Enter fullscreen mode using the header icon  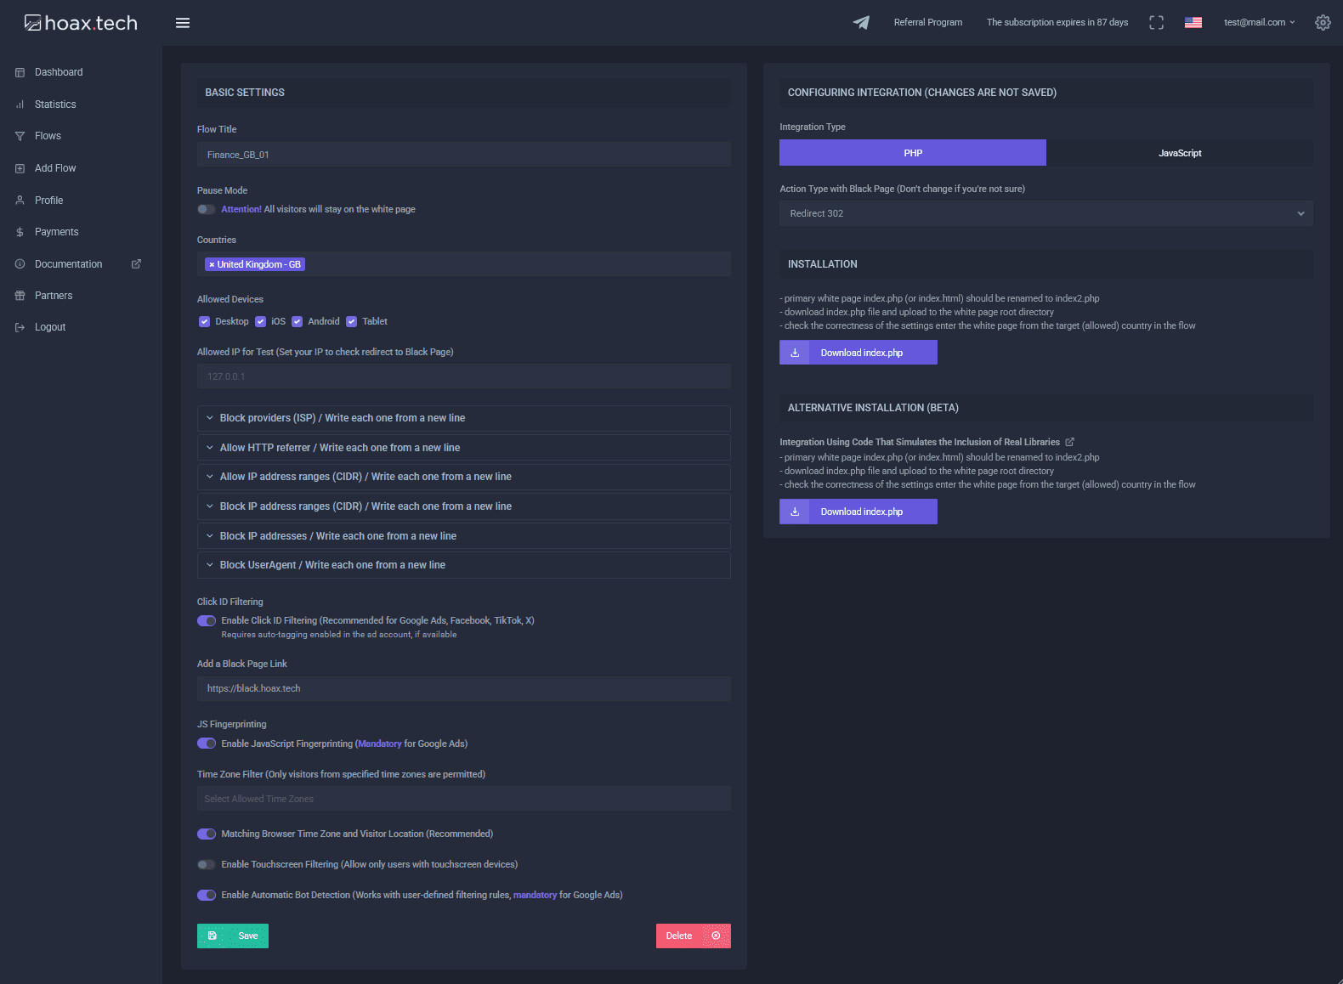pyautogui.click(x=1156, y=23)
